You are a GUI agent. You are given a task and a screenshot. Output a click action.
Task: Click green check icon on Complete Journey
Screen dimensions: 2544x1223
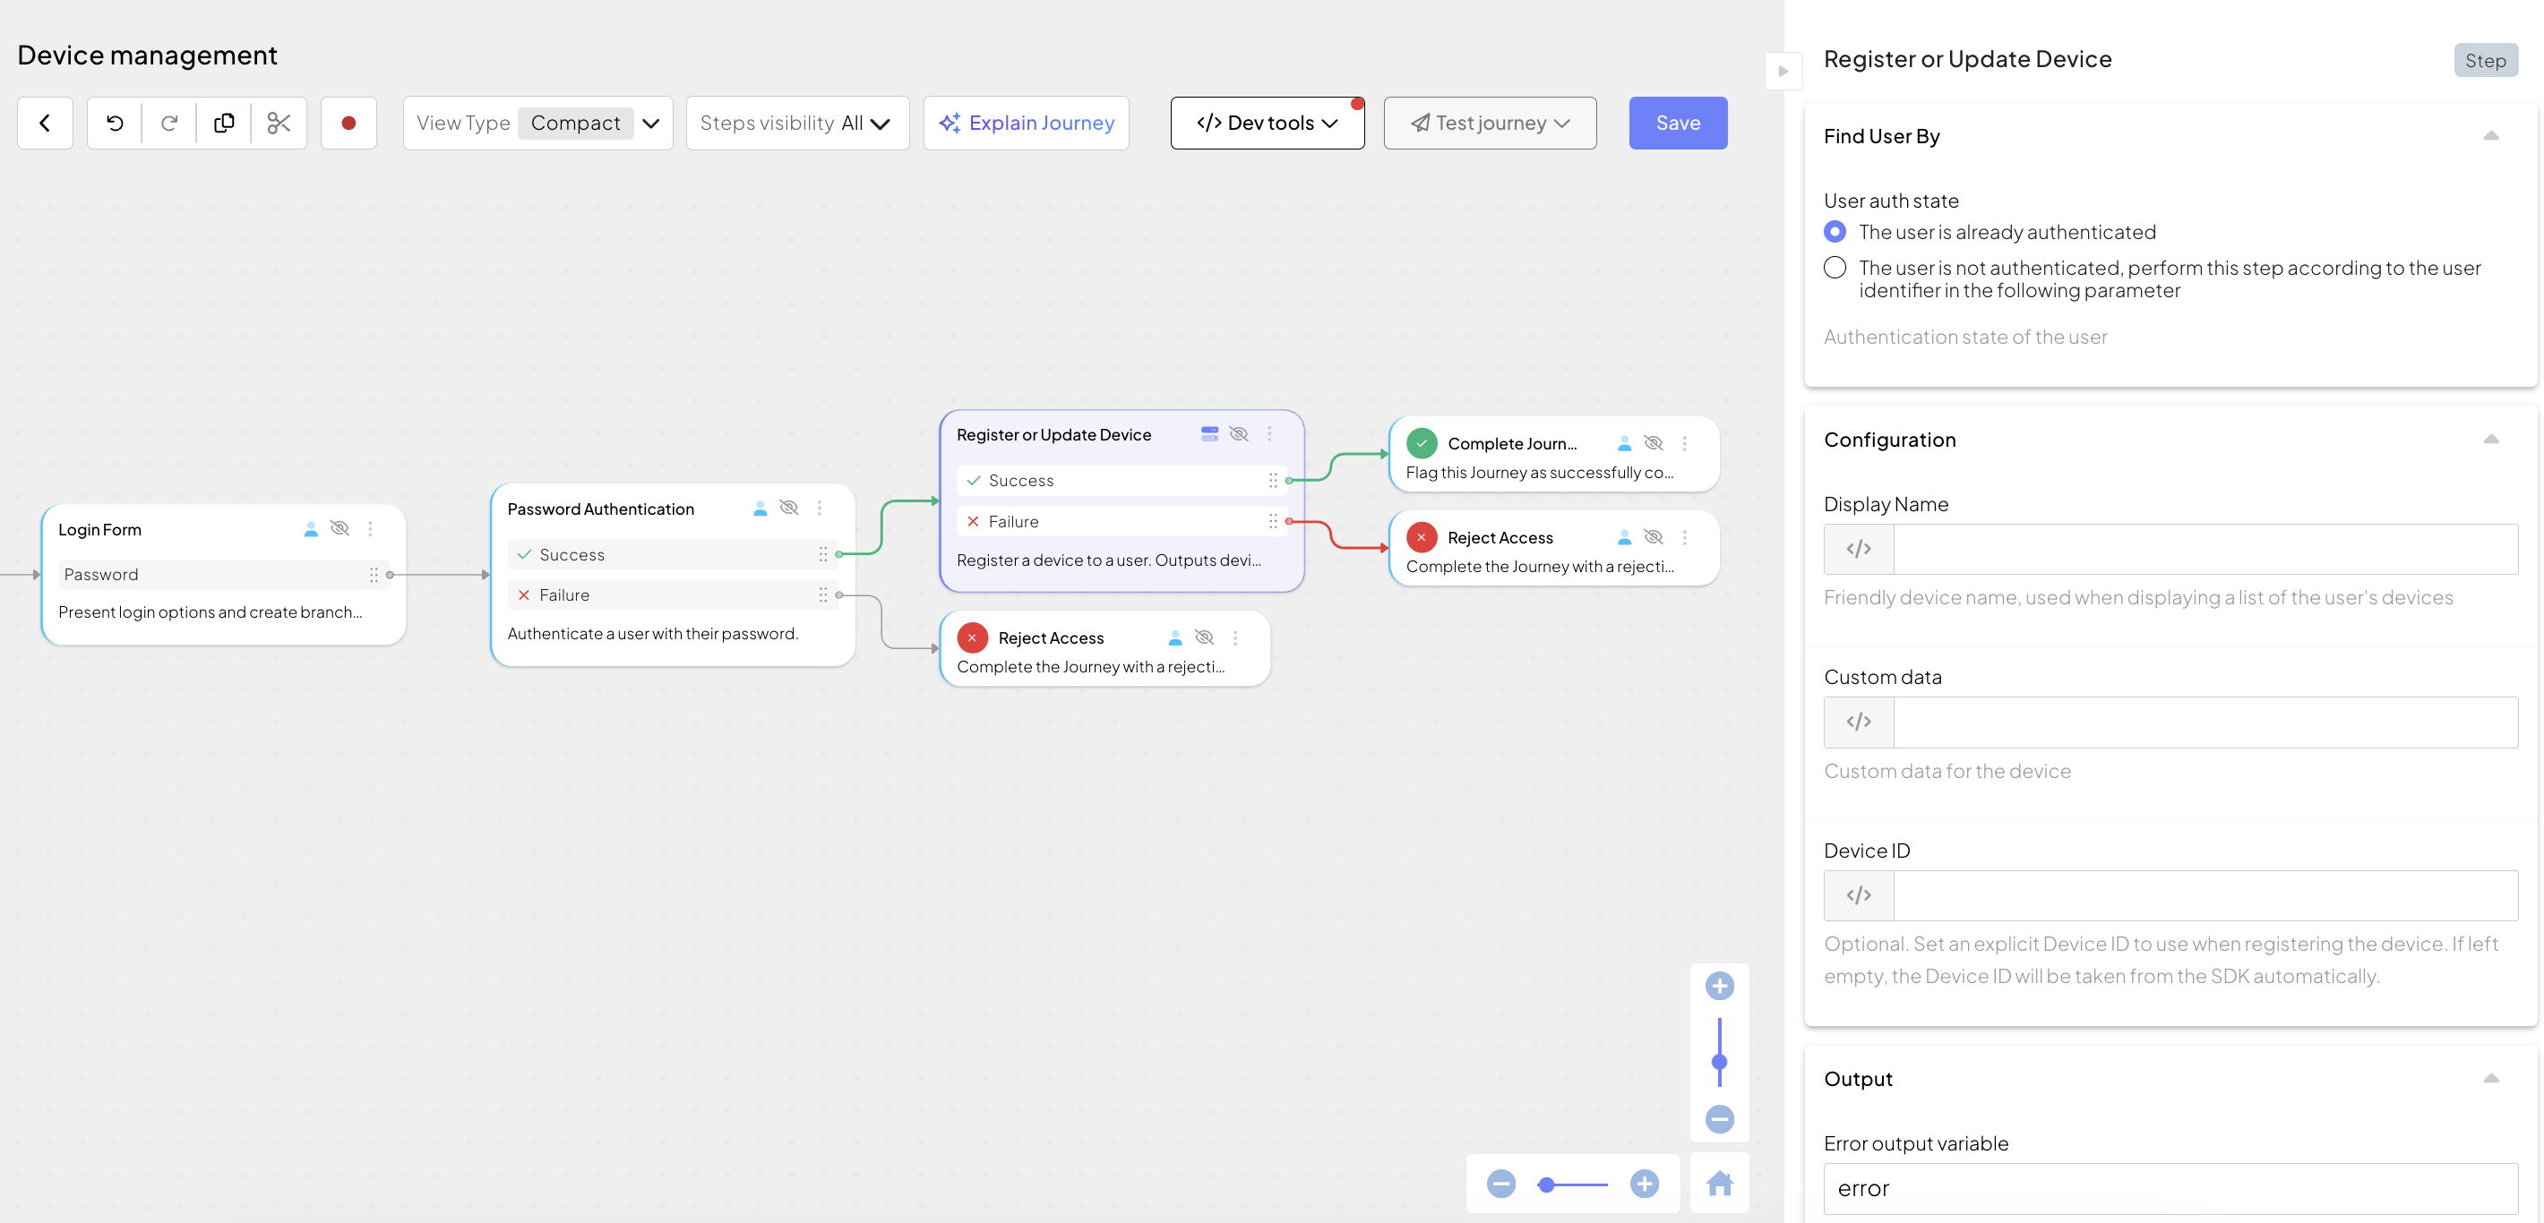point(1421,443)
